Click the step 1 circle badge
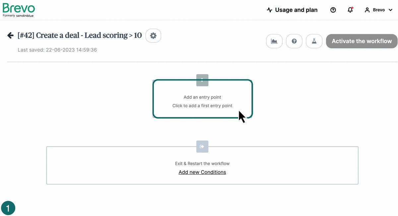 point(8,208)
